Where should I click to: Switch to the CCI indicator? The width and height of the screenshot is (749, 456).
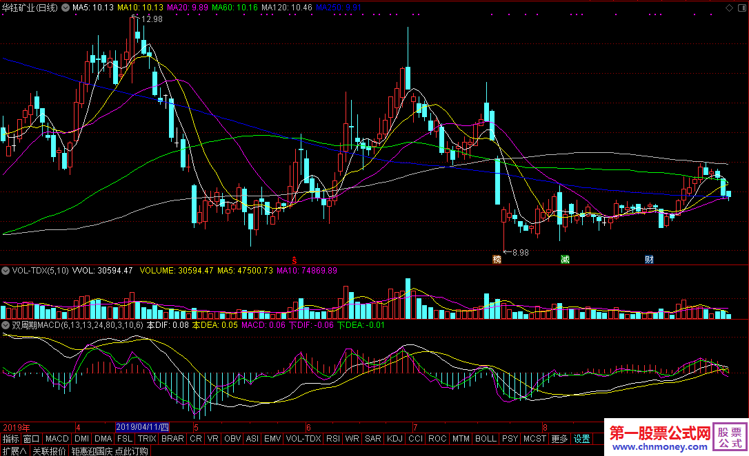416,439
